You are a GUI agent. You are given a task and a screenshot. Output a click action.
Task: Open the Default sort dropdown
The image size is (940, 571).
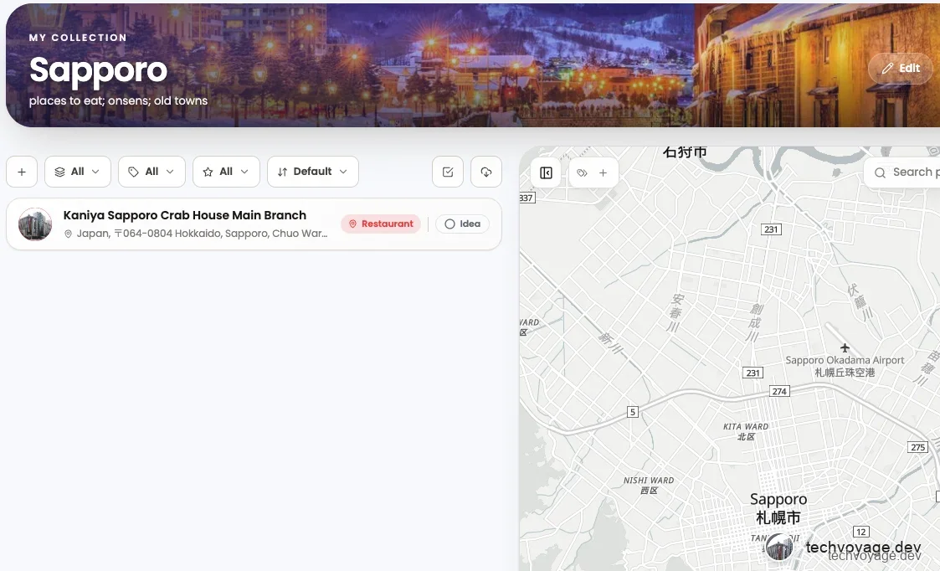[312, 172]
